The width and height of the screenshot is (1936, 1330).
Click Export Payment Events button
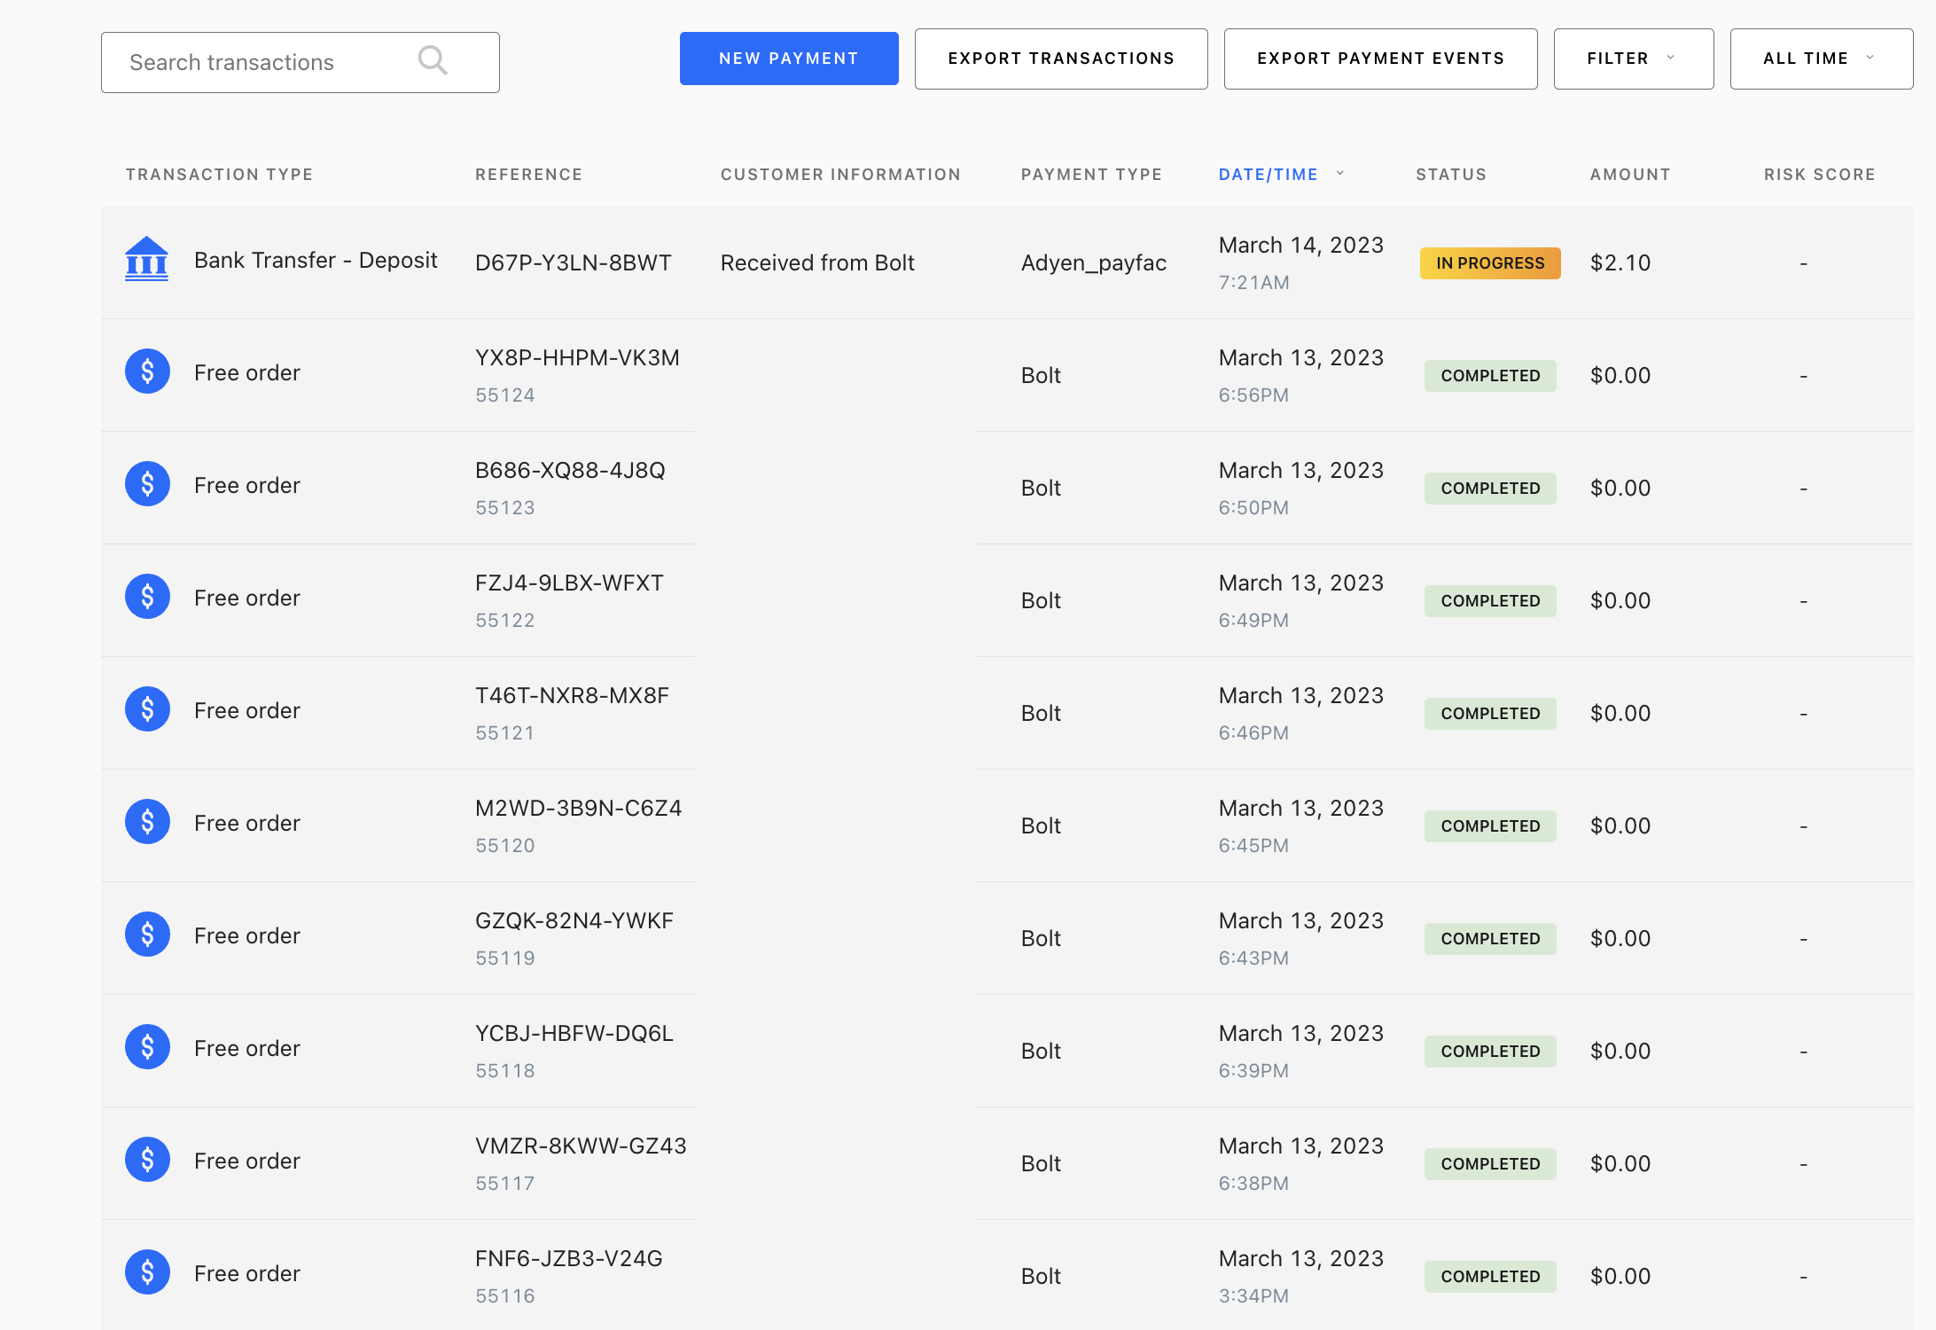pos(1380,59)
